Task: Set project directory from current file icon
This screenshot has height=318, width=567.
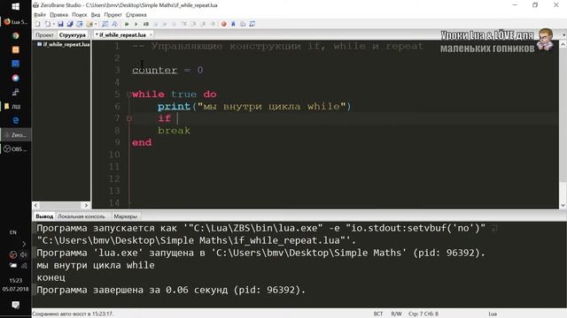Action: tap(80, 24)
